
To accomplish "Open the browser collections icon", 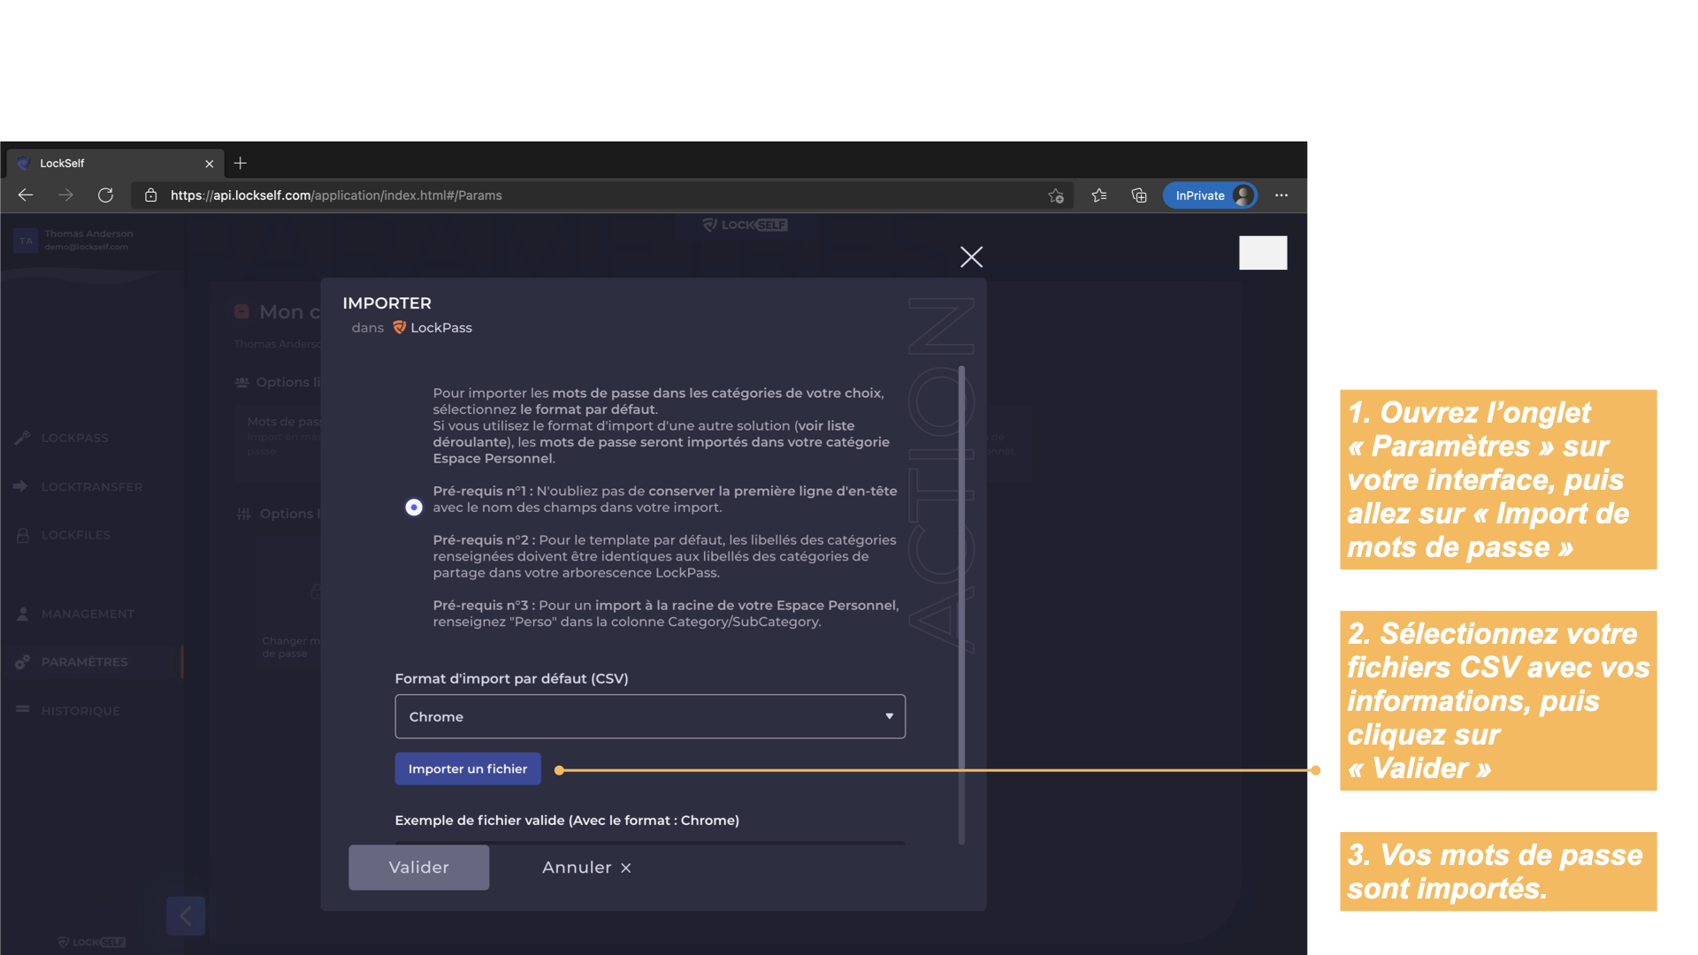I will (x=1139, y=195).
